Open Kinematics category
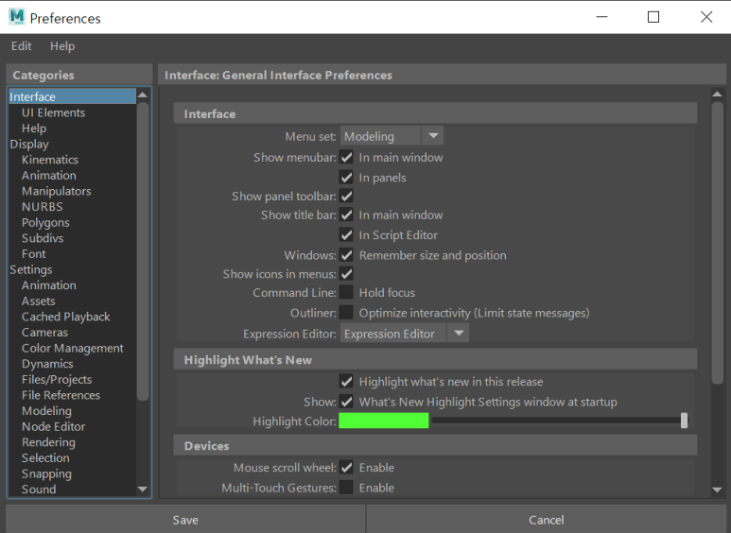 point(50,160)
